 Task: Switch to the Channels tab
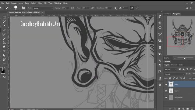(174, 65)
